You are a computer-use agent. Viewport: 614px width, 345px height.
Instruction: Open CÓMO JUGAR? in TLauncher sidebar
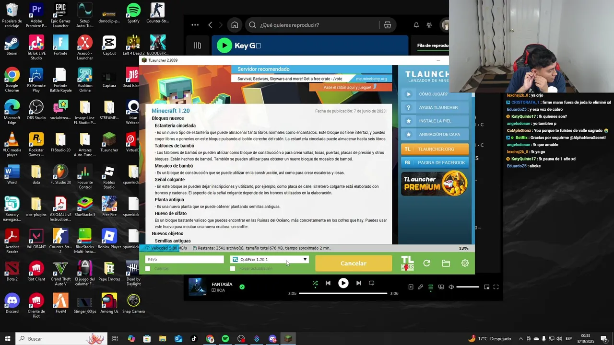pyautogui.click(x=435, y=94)
